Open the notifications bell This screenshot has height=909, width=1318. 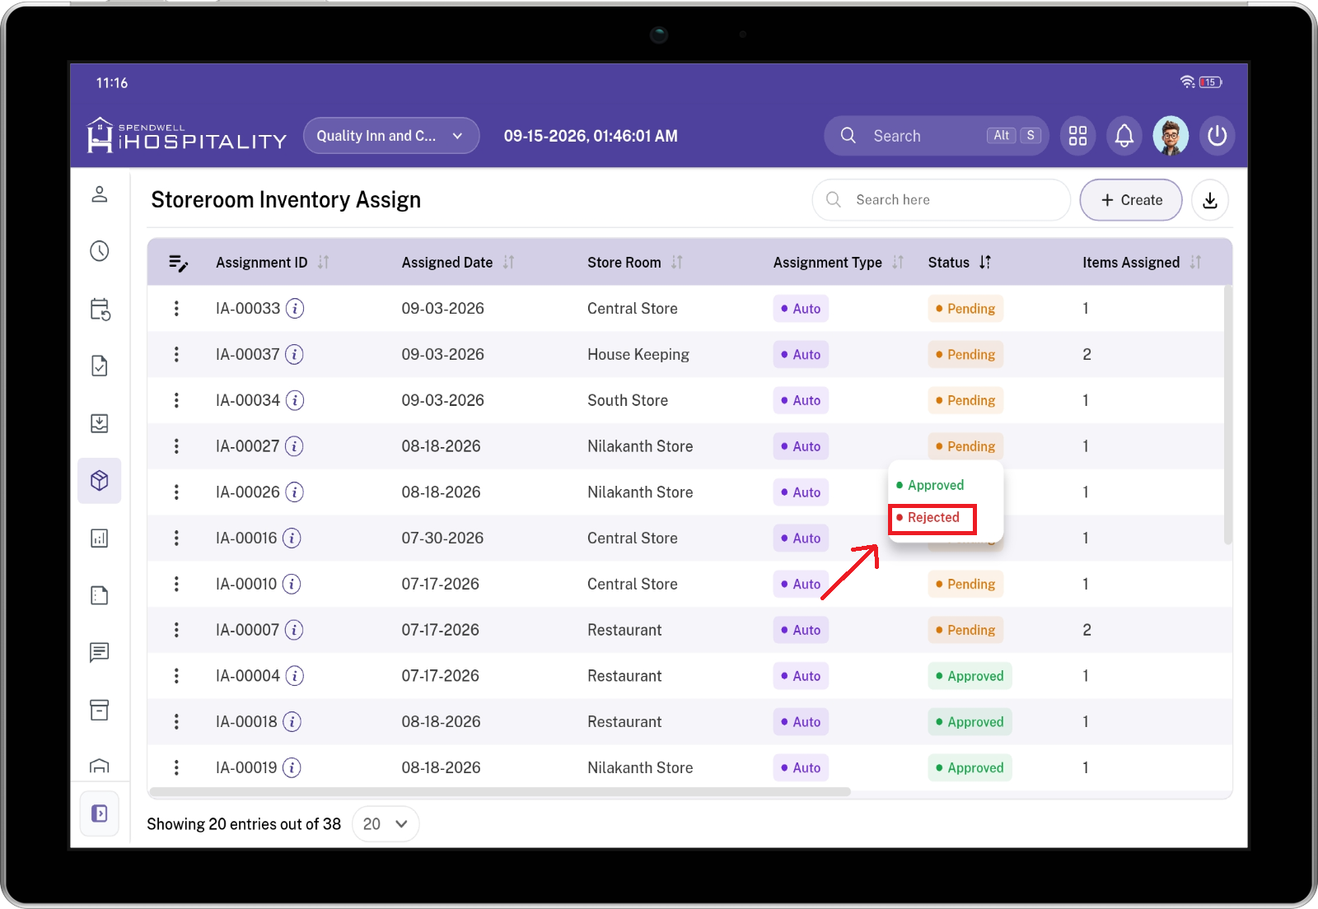point(1124,136)
